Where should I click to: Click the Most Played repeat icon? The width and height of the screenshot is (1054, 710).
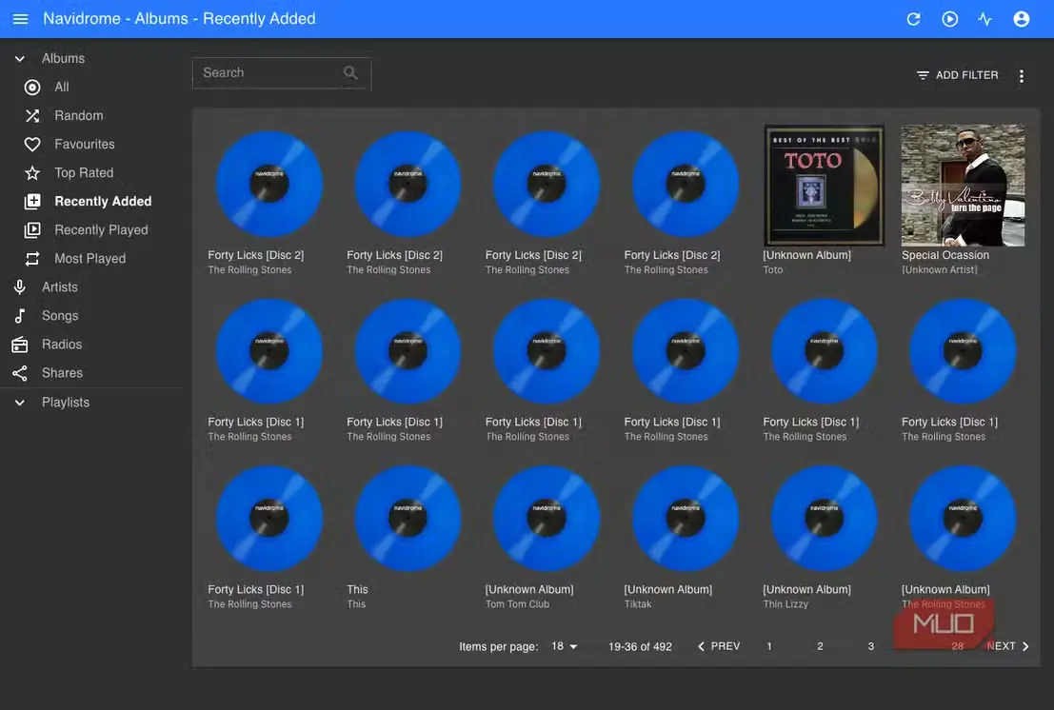coord(32,259)
